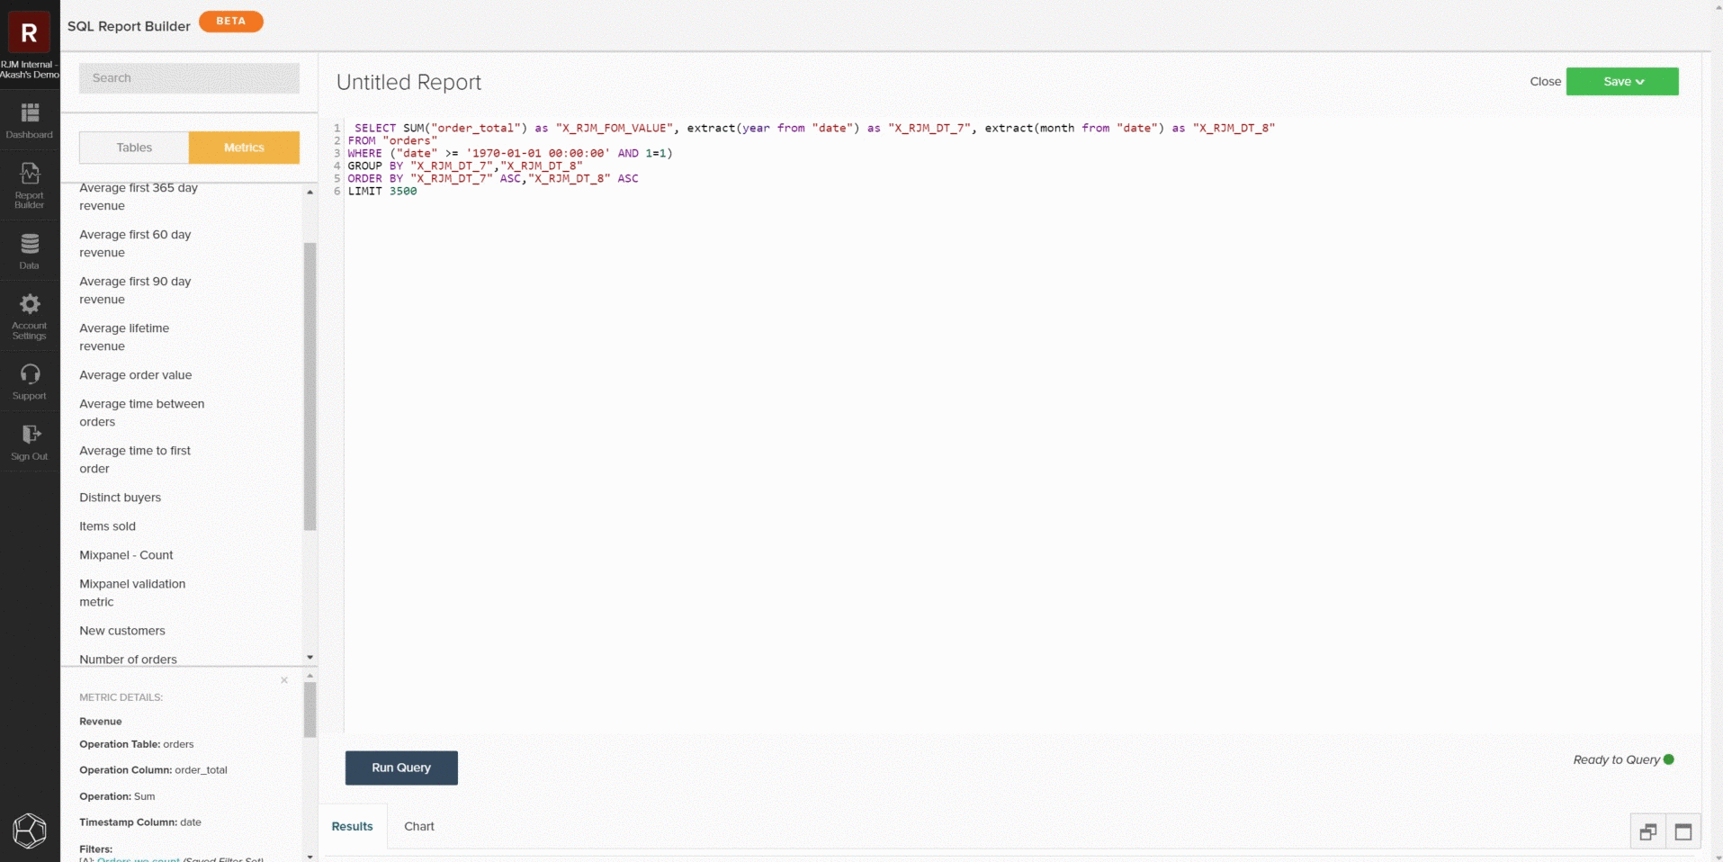The width and height of the screenshot is (1723, 862).
Task: Open Dashboard from the left sidebar
Action: coord(29,121)
